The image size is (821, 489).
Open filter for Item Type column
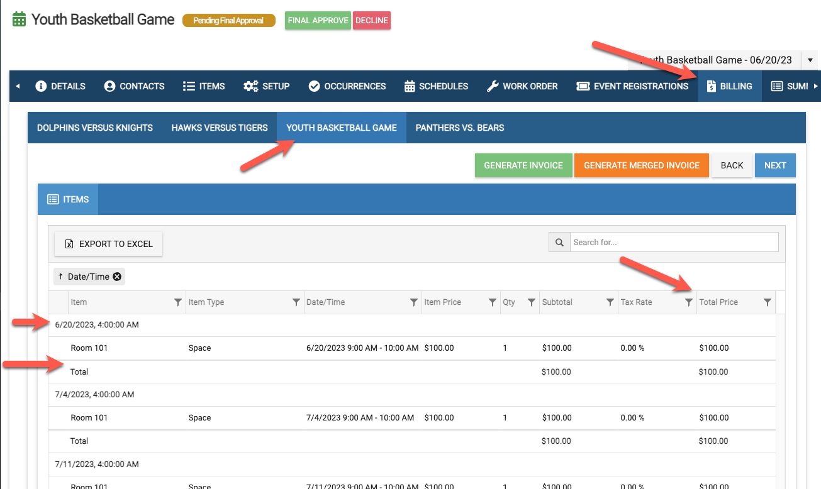pyautogui.click(x=296, y=302)
